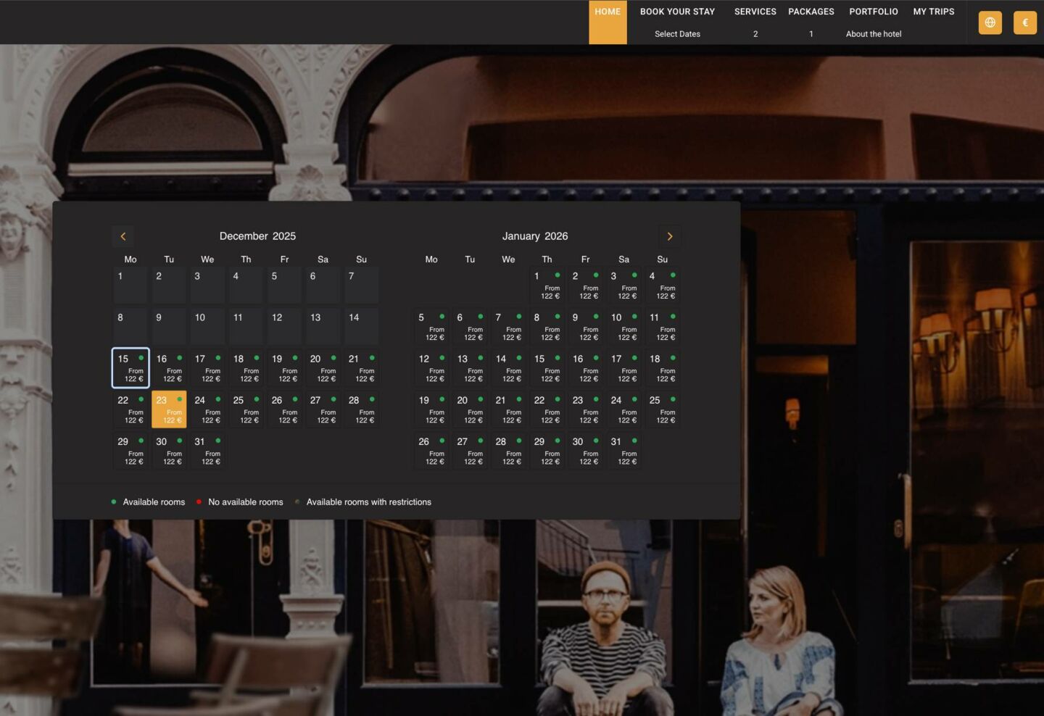
Task: Navigate to previous month with left chevron
Action: (x=123, y=236)
